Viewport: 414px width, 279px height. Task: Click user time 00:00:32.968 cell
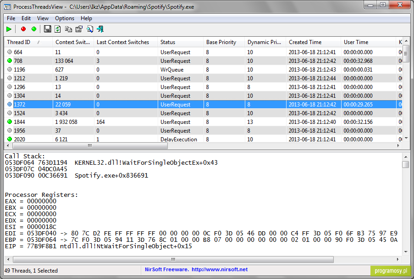click(358, 61)
